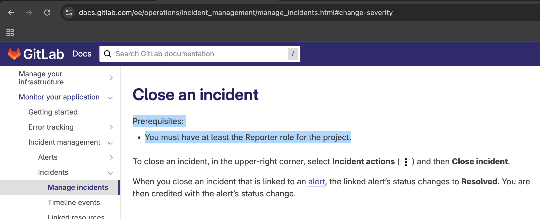Image resolution: width=540 pixels, height=219 pixels.
Task: Select Manage incidents sidebar item
Action: click(x=78, y=187)
